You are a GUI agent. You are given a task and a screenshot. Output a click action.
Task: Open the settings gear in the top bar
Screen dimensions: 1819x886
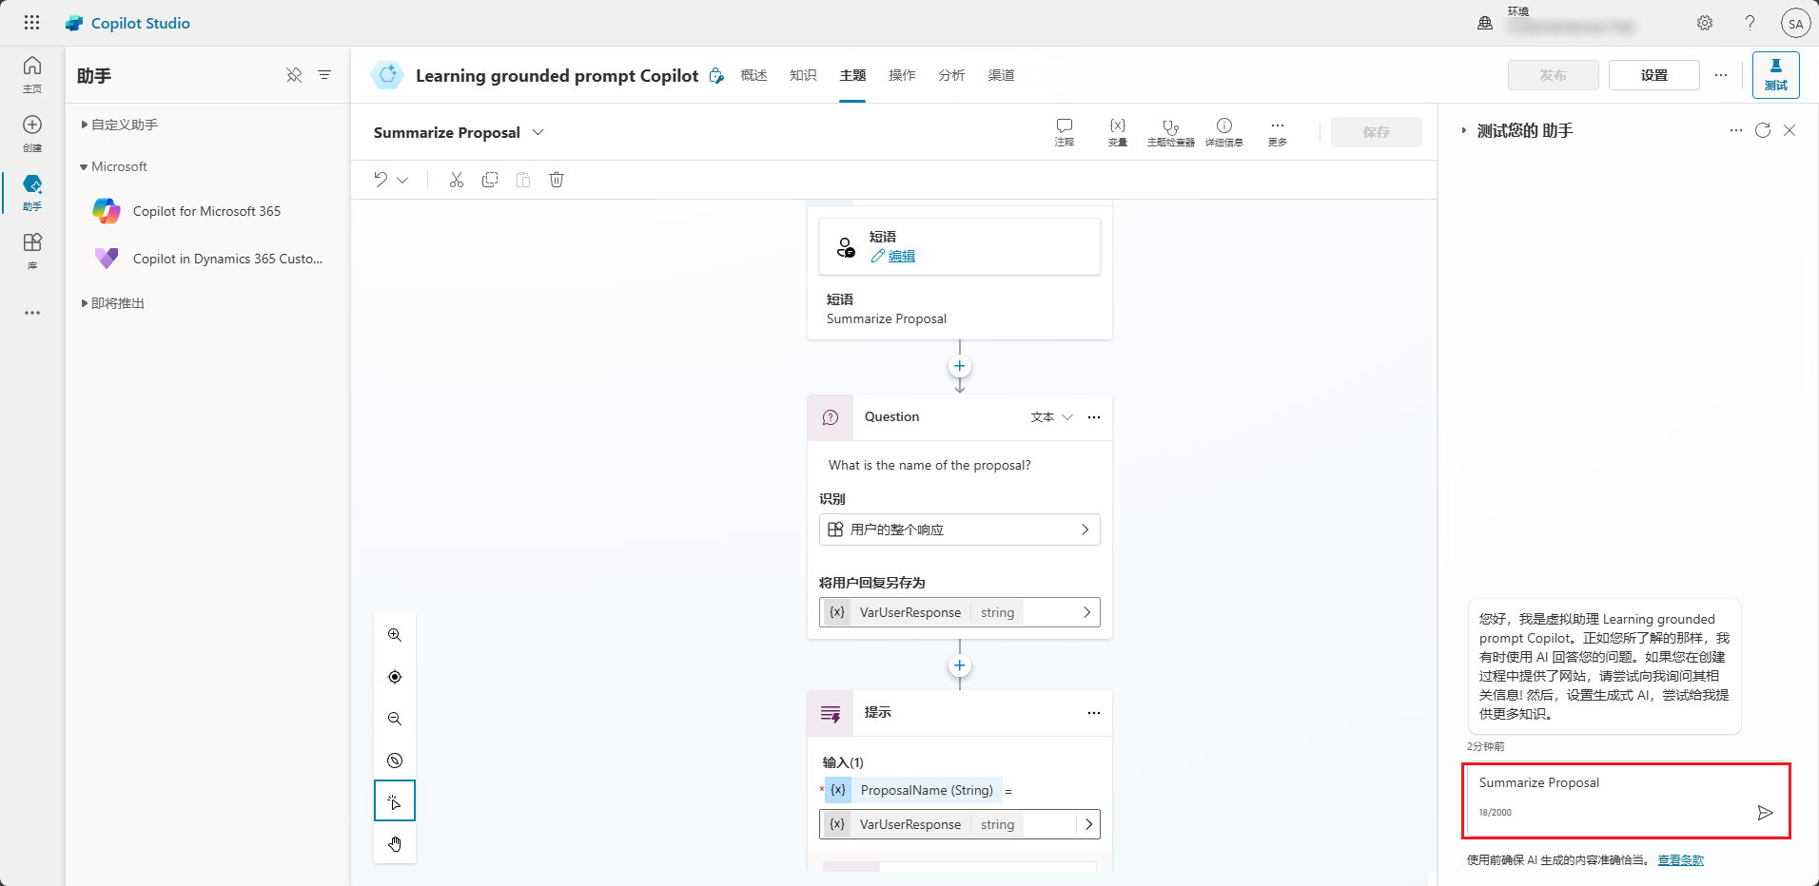pyautogui.click(x=1705, y=23)
